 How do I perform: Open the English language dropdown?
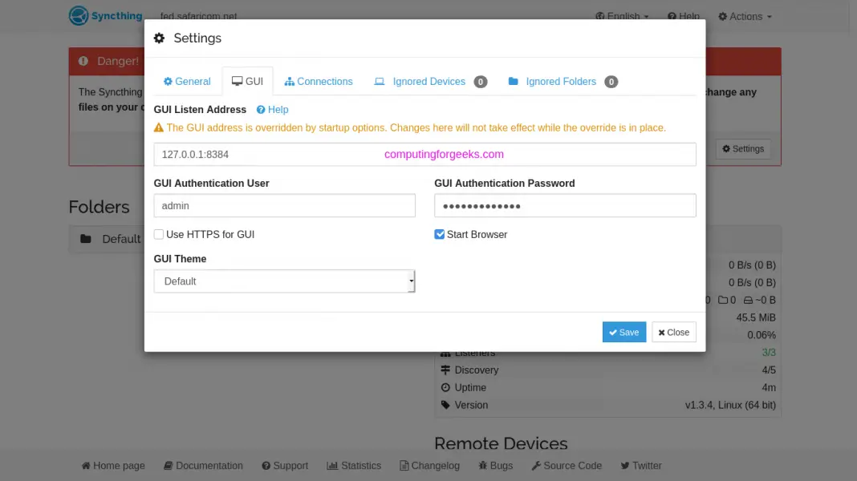click(622, 15)
